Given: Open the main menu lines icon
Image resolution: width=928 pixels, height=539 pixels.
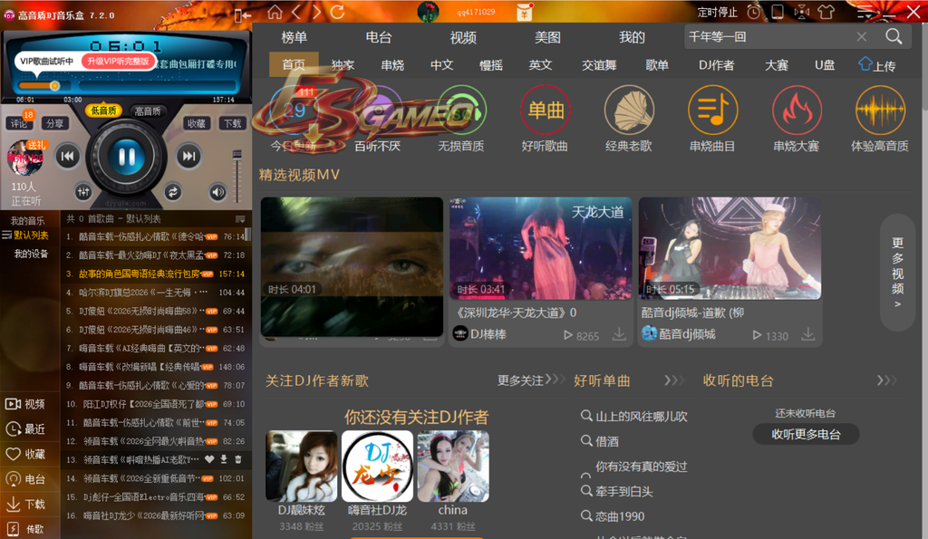Looking at the screenshot, I should tap(865, 12).
